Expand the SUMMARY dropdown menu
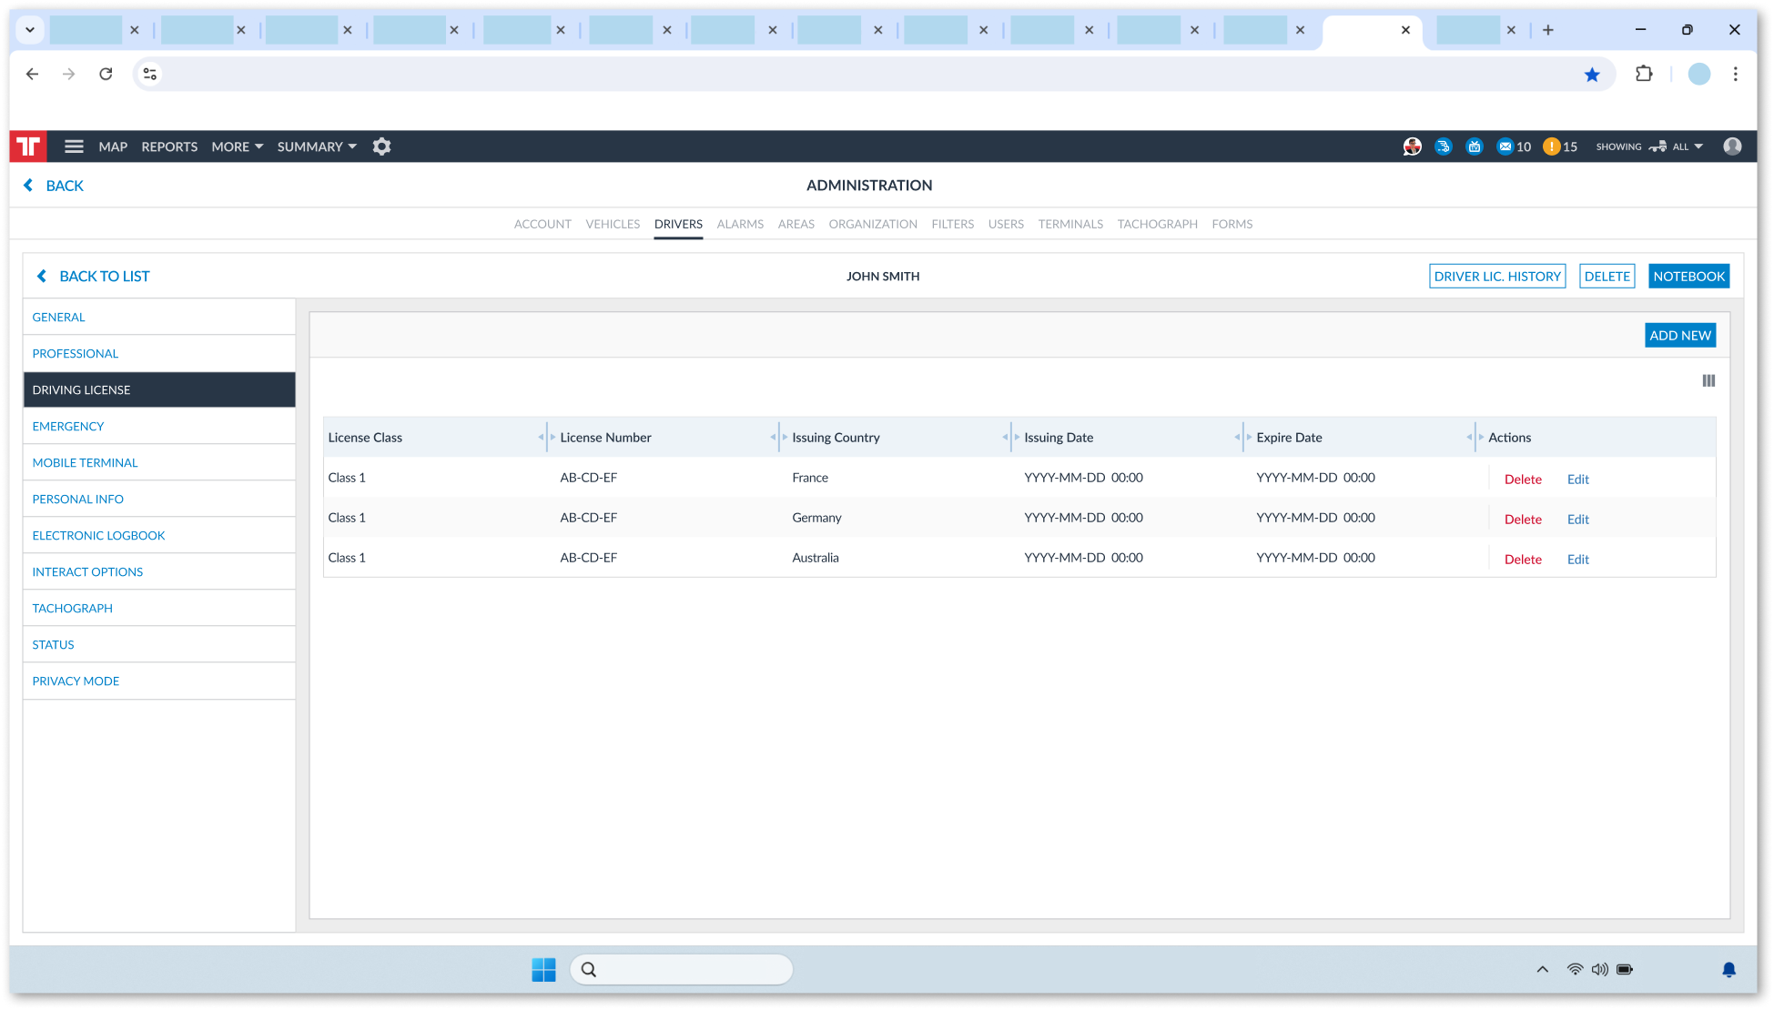Viewport: 1774px width, 1010px height. click(x=317, y=146)
